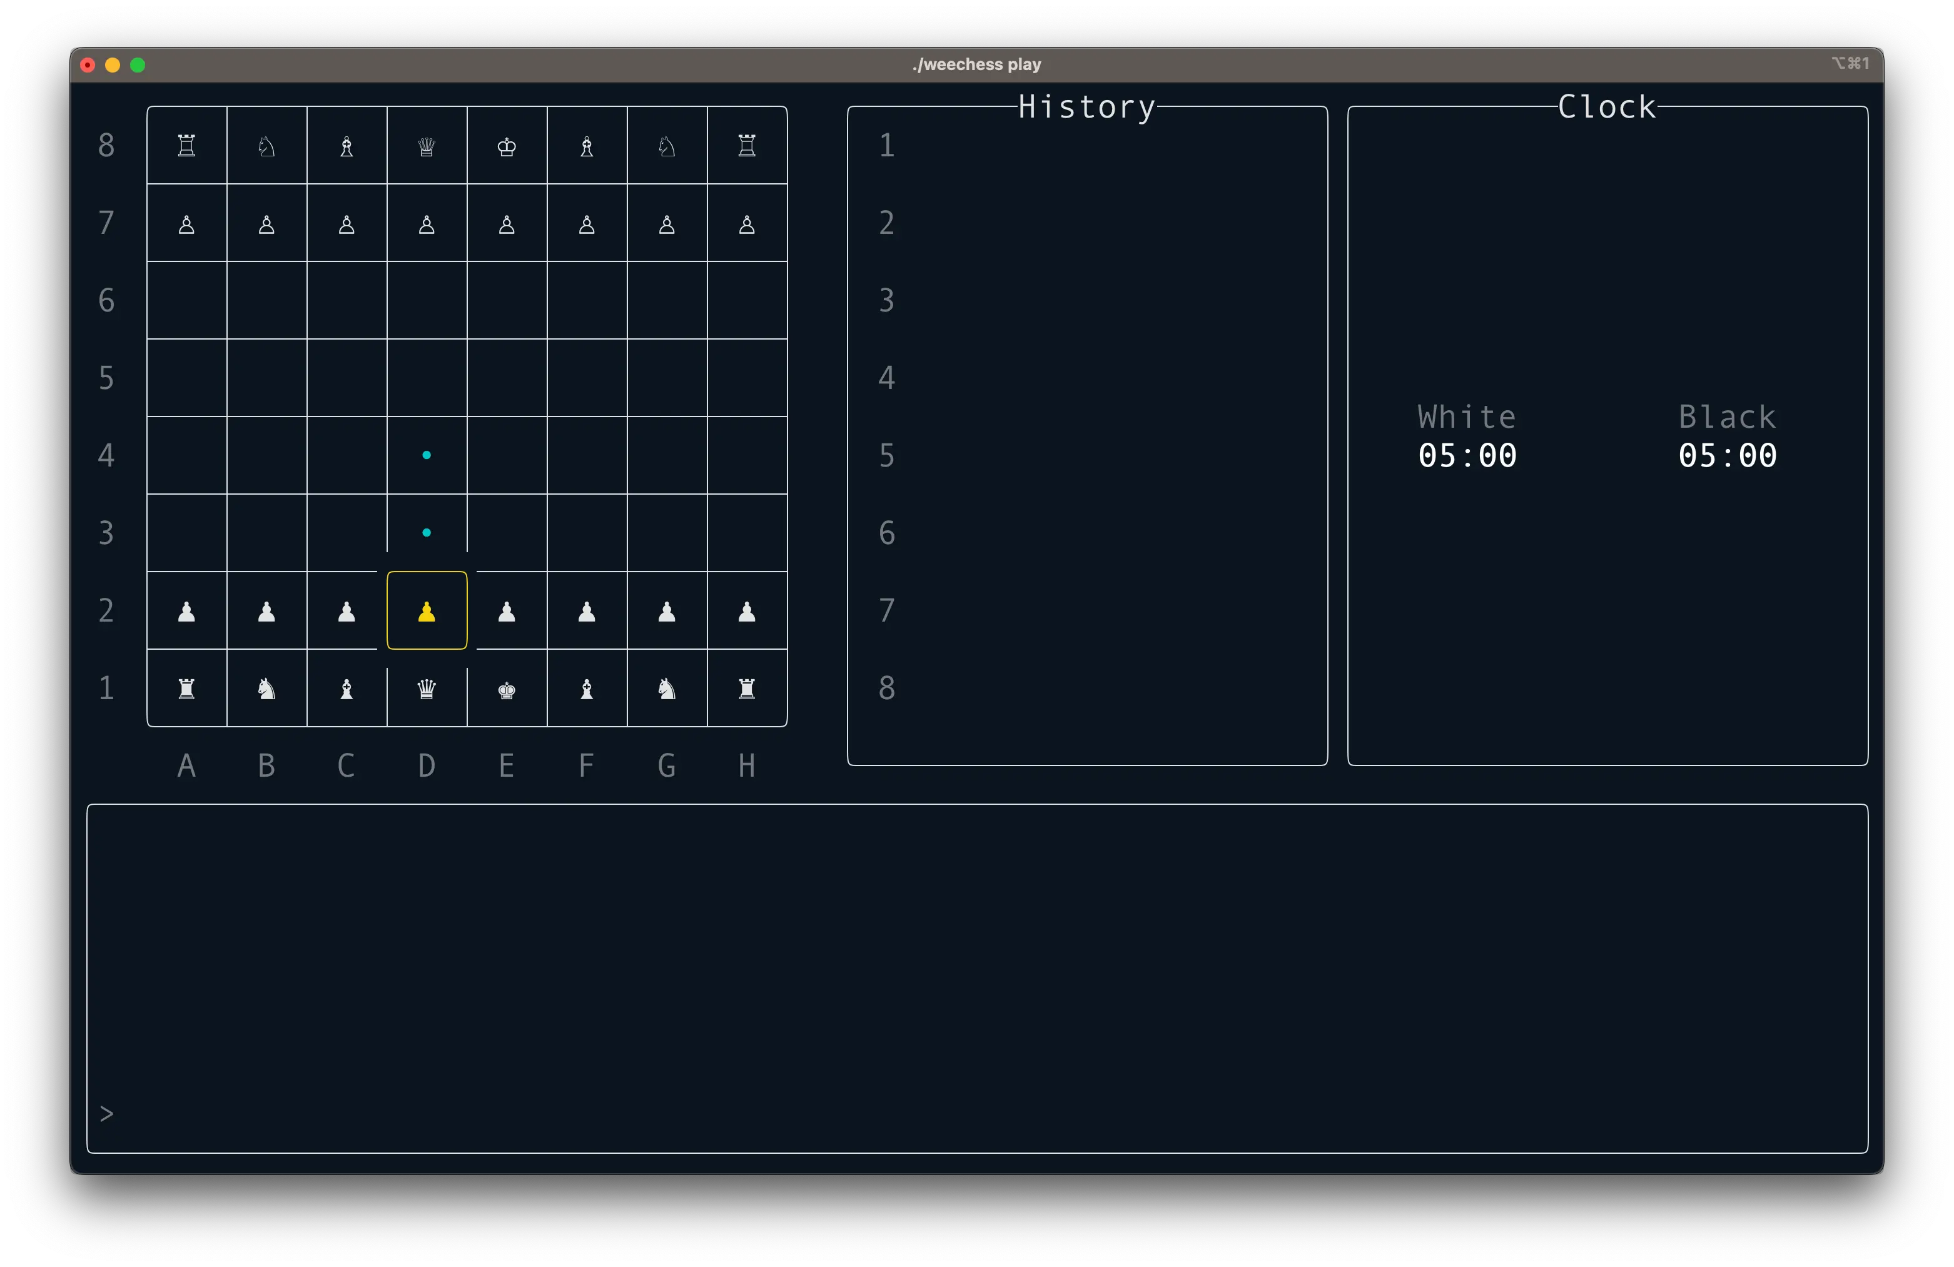Select the white queen on D1
This screenshot has height=1267, width=1954.
(x=426, y=689)
